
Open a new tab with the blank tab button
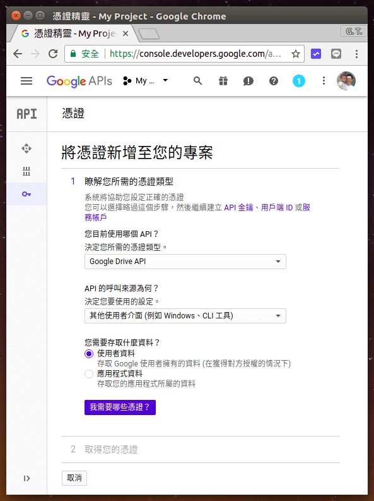coord(149,33)
